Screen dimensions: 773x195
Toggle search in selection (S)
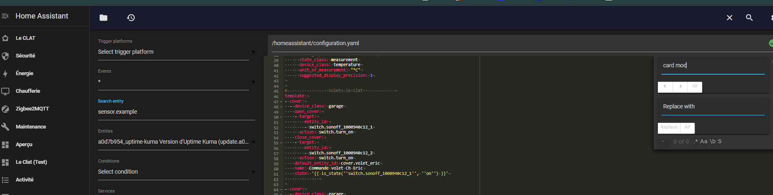[720, 141]
